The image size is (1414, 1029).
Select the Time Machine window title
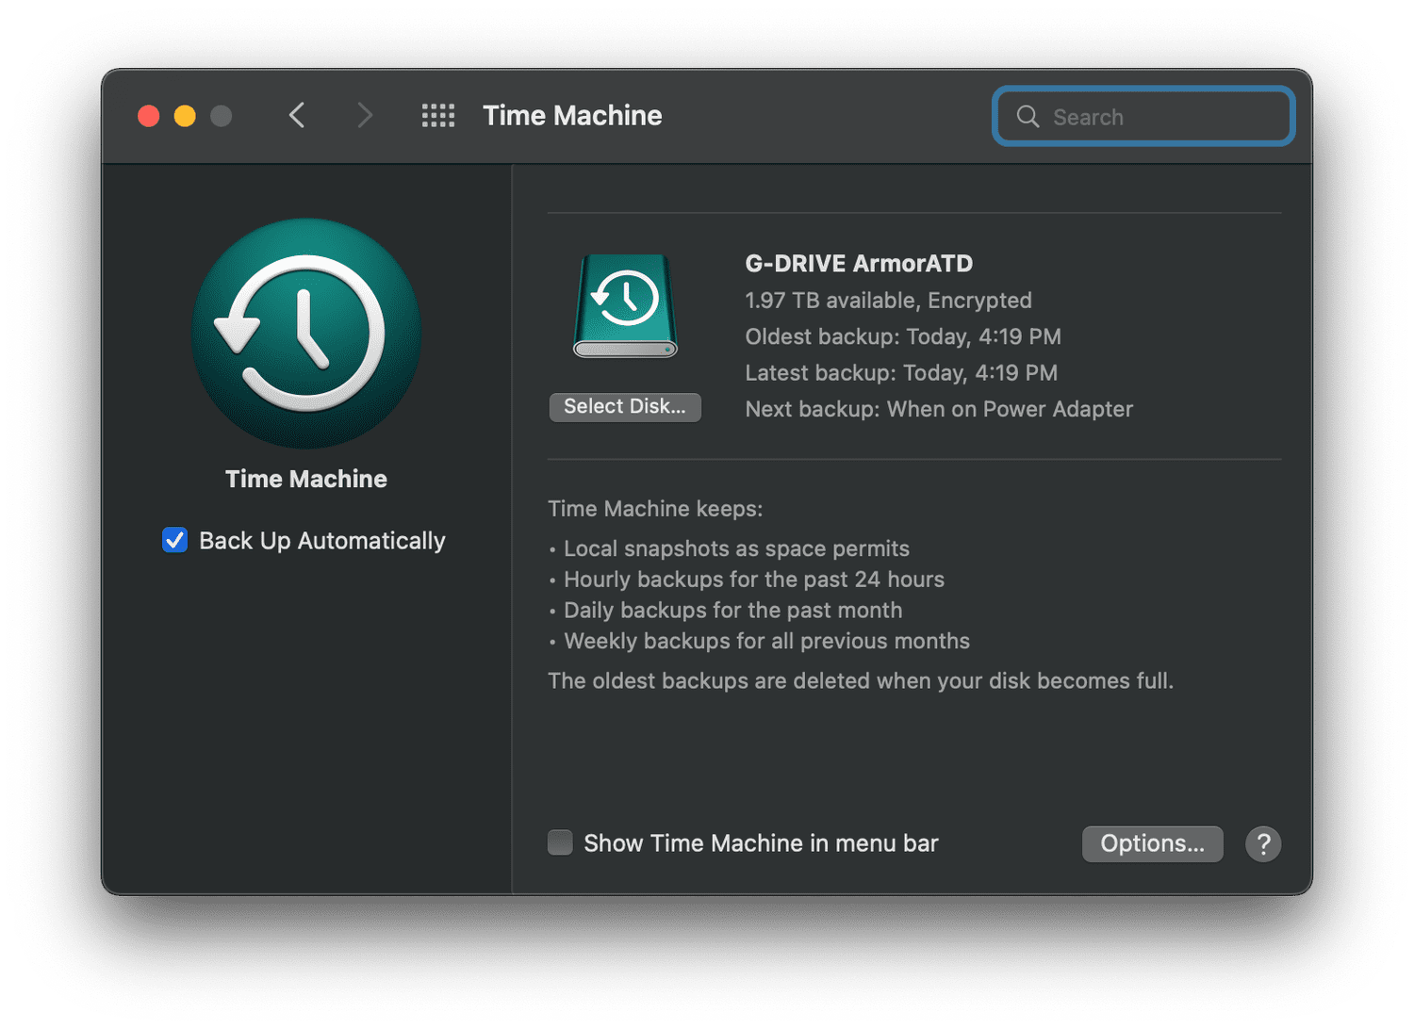pyautogui.click(x=572, y=115)
